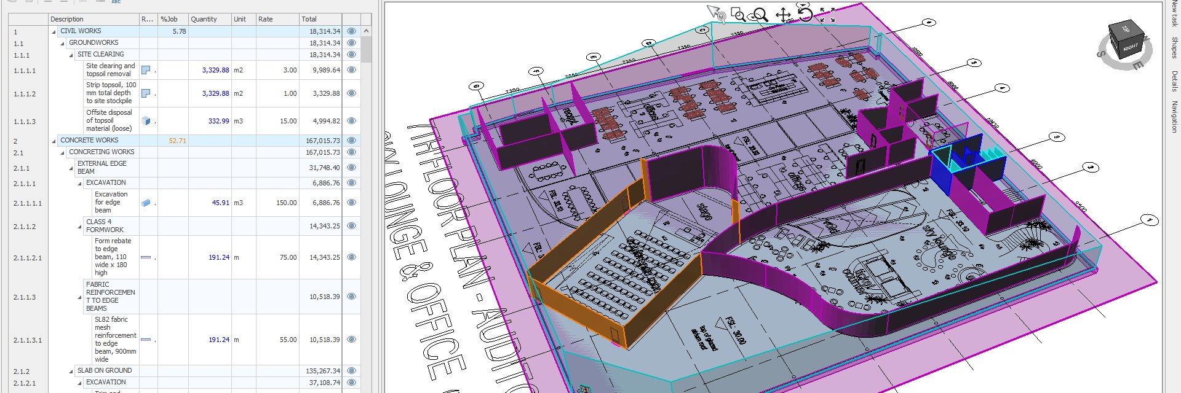1181x393 pixels.
Task: Click compass letter S on view ring
Action: pyautogui.click(x=1100, y=53)
